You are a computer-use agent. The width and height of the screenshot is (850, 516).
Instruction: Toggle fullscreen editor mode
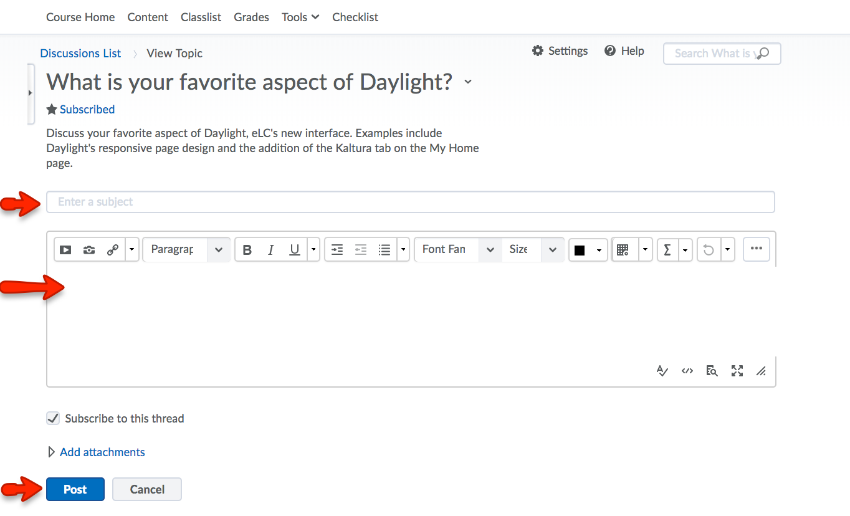tap(737, 371)
